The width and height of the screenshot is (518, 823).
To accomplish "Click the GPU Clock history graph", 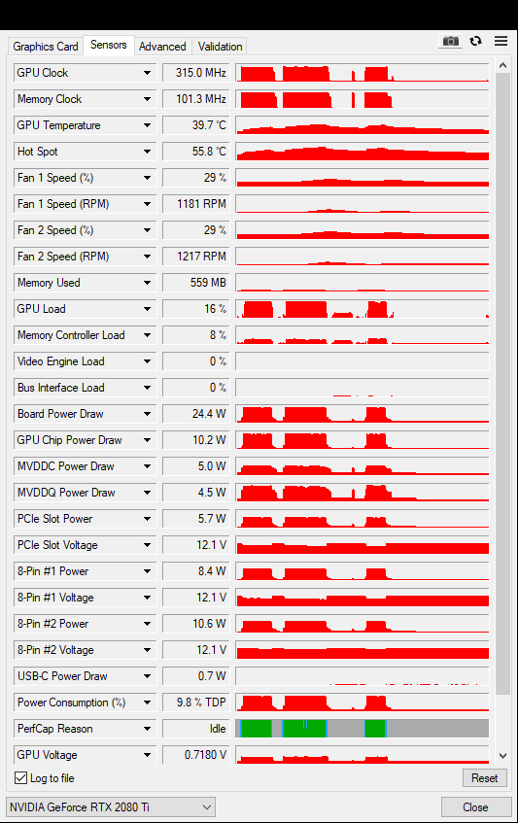I will [x=363, y=73].
